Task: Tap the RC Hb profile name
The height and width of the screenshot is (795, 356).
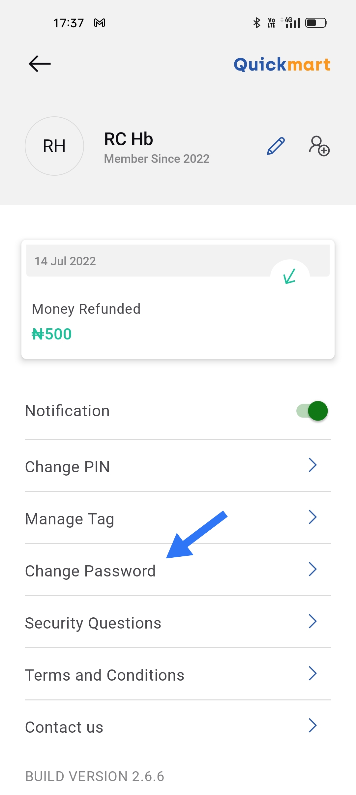Action: click(129, 139)
